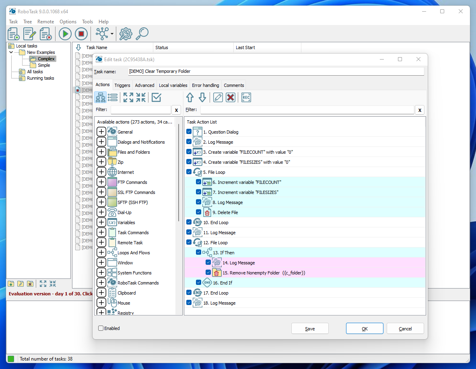
Task: Switch to the Error handling tab
Action: click(206, 85)
